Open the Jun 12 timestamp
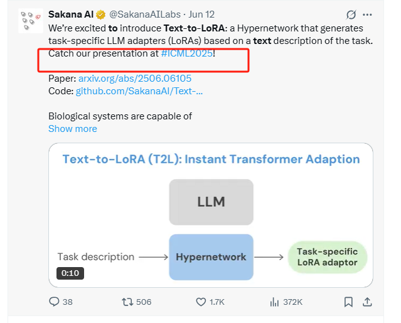401x323 pixels. pyautogui.click(x=201, y=14)
